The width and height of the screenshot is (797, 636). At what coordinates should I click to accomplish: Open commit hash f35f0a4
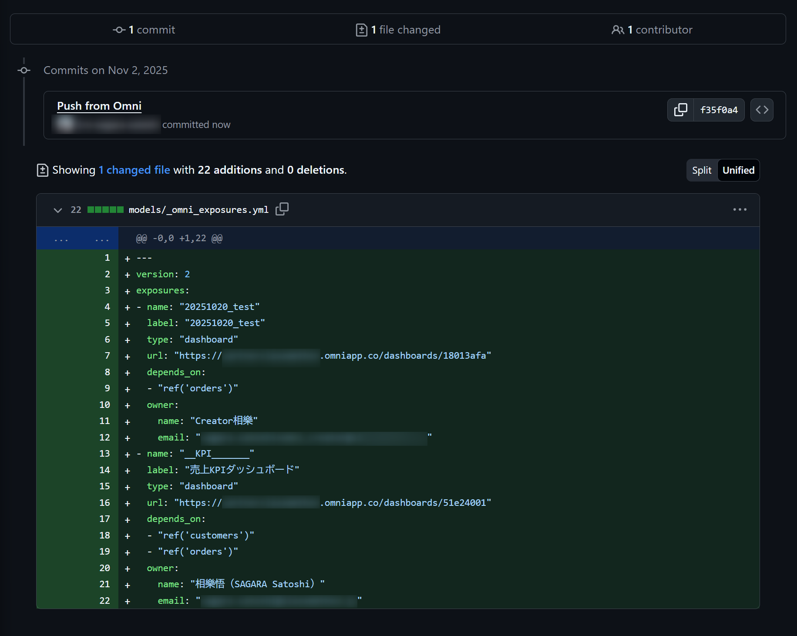click(x=719, y=110)
